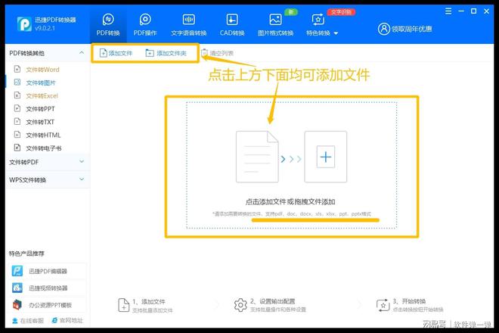499x333 pixels.
Task: Open the 领取周年优惠 link
Action: pyautogui.click(x=411, y=29)
